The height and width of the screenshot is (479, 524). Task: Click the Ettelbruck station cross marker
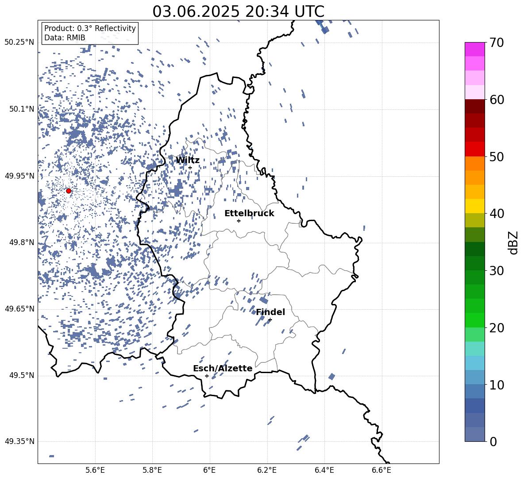239,221
